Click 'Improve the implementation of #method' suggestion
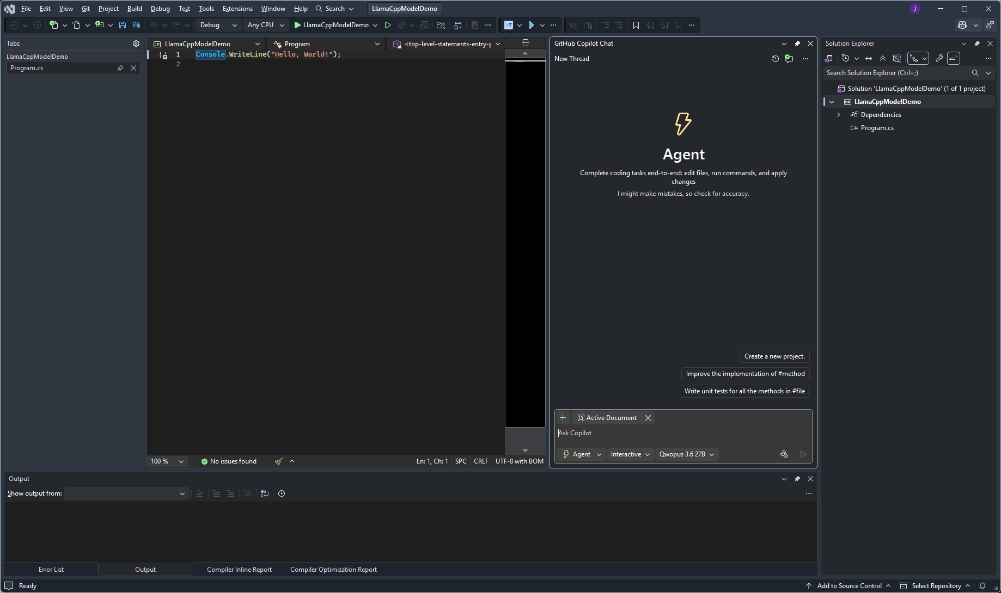 coord(746,374)
